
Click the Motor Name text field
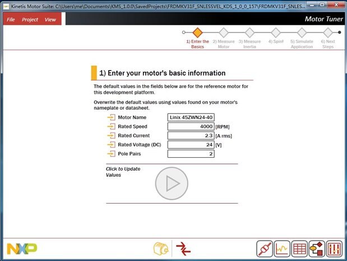click(191, 117)
